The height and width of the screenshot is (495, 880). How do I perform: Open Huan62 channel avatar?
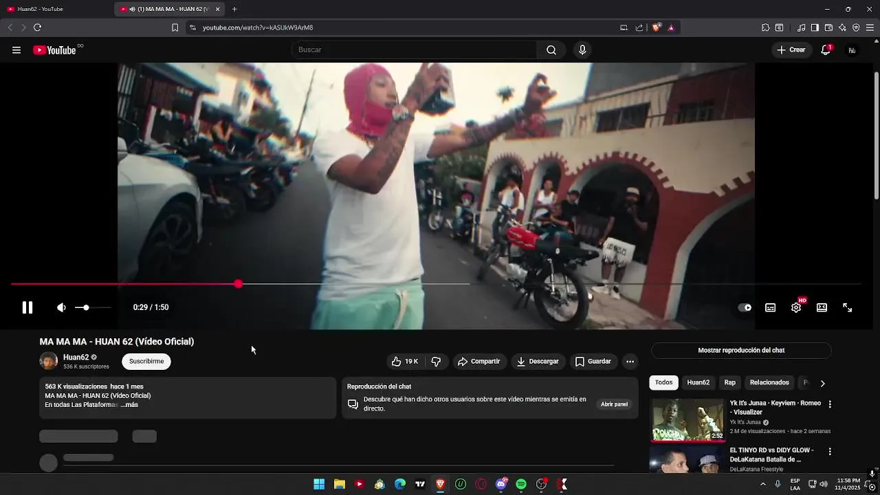[x=49, y=361]
